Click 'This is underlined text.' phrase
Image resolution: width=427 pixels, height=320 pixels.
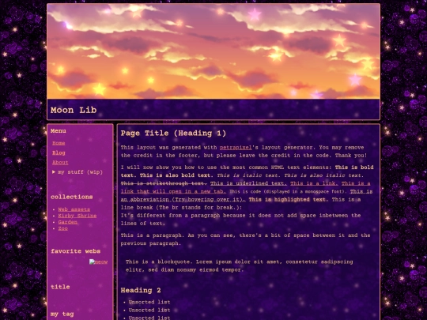point(248,183)
